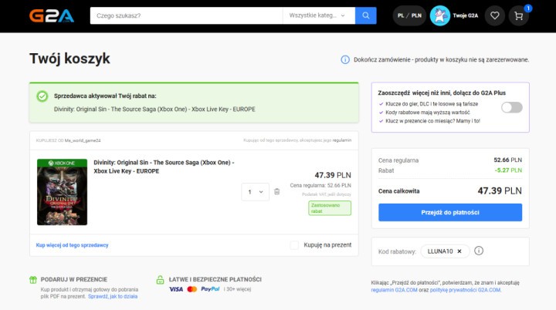Click the '30+ więcej' payment methods text
The image size is (556, 310).
239,289
